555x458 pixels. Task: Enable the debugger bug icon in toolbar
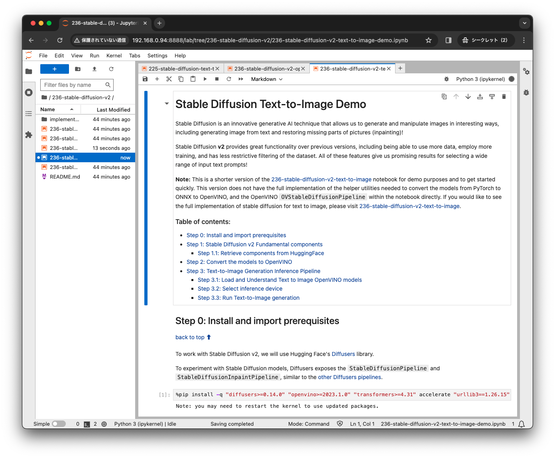coord(447,79)
